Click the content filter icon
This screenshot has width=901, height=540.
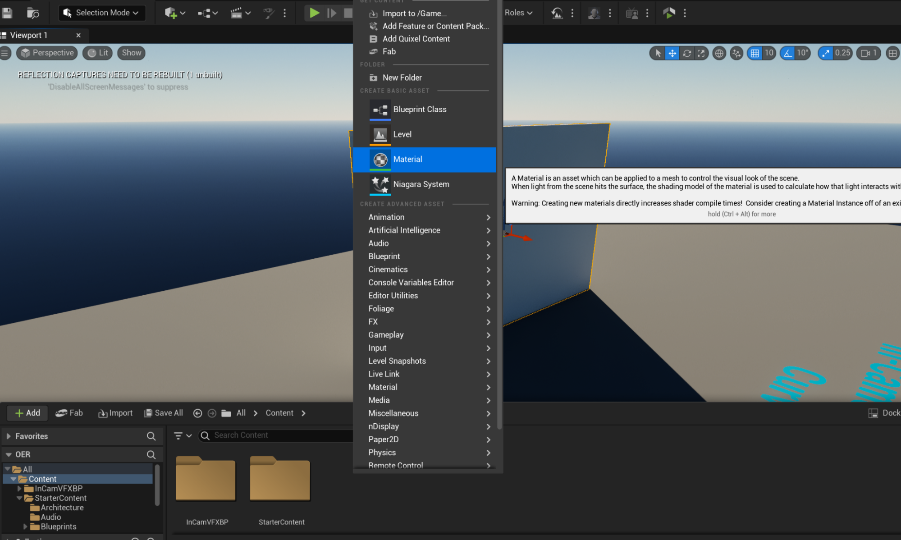tap(178, 435)
